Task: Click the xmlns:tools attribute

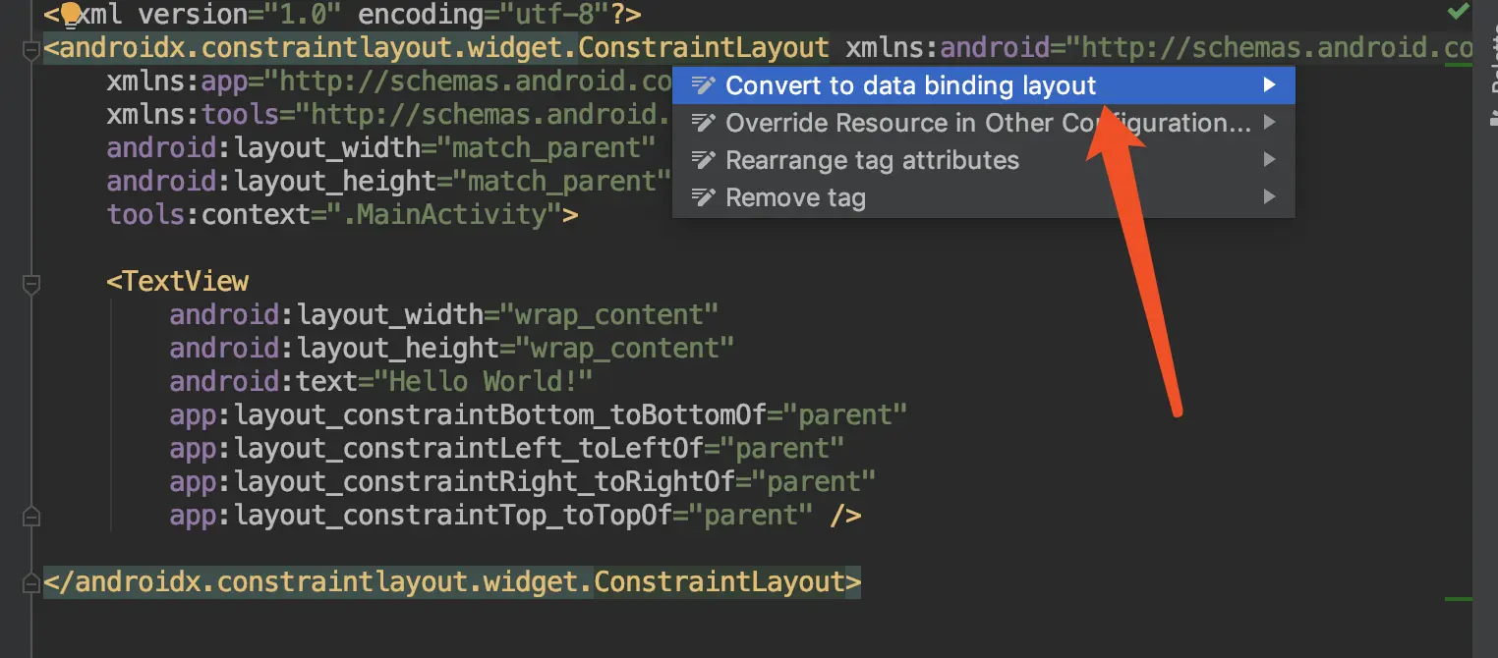Action: tap(389, 115)
